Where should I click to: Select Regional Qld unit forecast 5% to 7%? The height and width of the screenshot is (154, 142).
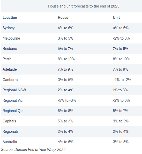[x=121, y=111]
